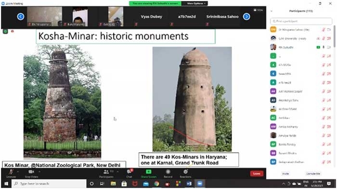Toggle mute icon on Dr Nirupama Sahoo (Me) row
337x189 pixels.
324,30
